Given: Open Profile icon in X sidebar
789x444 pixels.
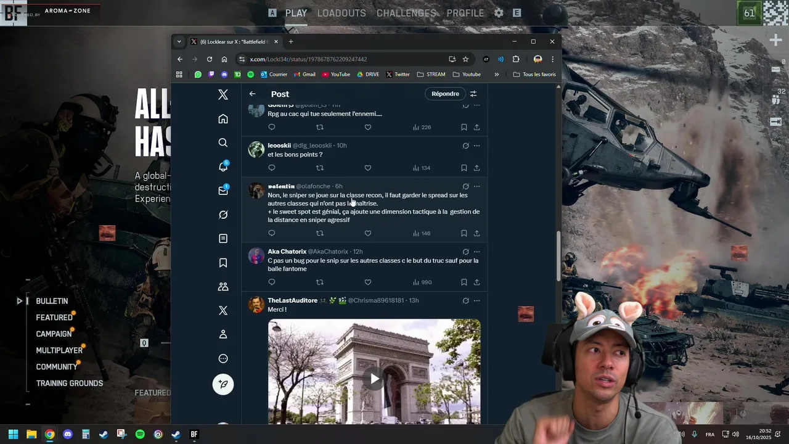Looking at the screenshot, I should coord(223,334).
